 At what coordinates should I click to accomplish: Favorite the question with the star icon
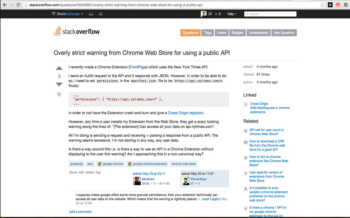(x=59, y=94)
